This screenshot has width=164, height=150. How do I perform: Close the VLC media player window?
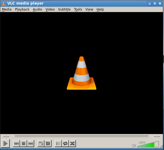click(160, 4)
